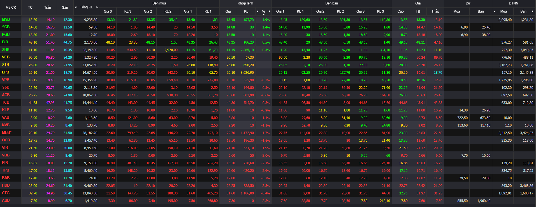This screenshot has width=536, height=207.
Task: Click VCB reference price 90.50 in TC column
Action: tap(33, 58)
